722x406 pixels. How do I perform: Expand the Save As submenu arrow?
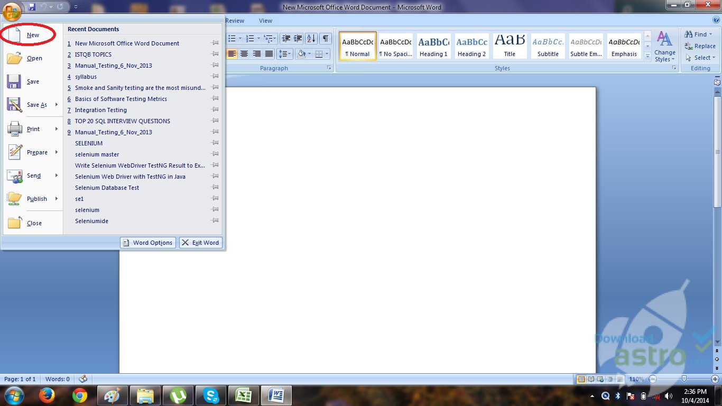56,105
